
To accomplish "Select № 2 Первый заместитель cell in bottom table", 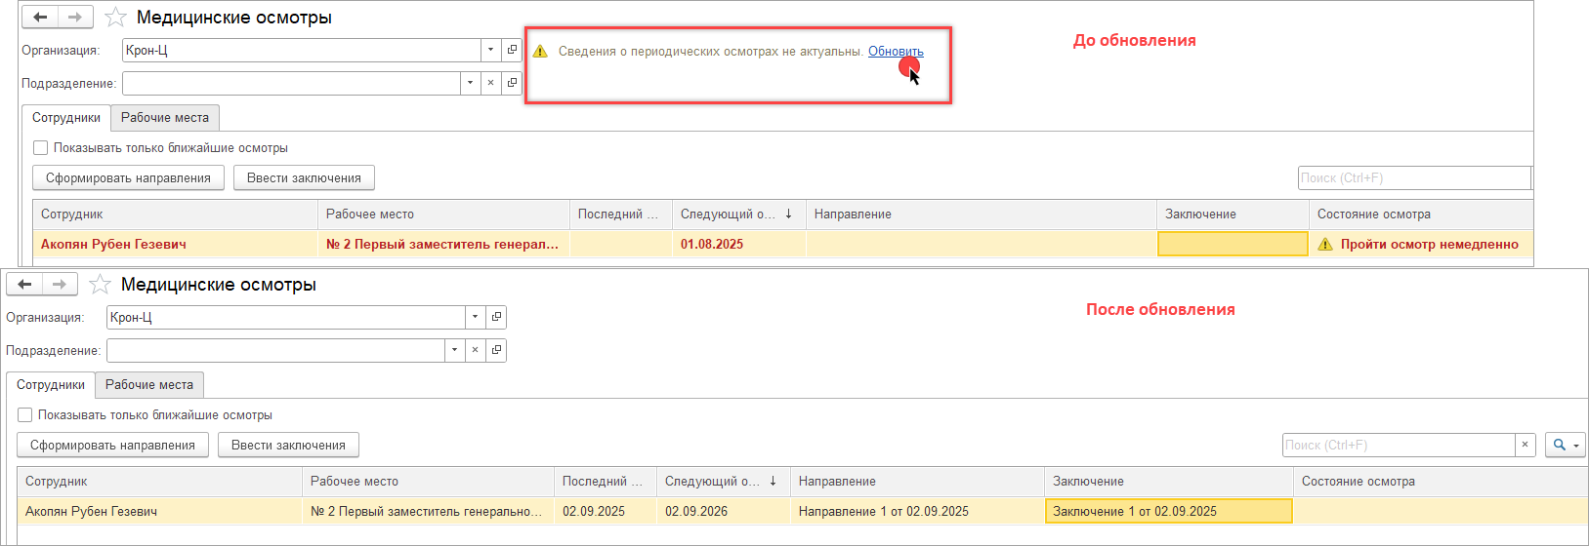I will click(x=428, y=511).
